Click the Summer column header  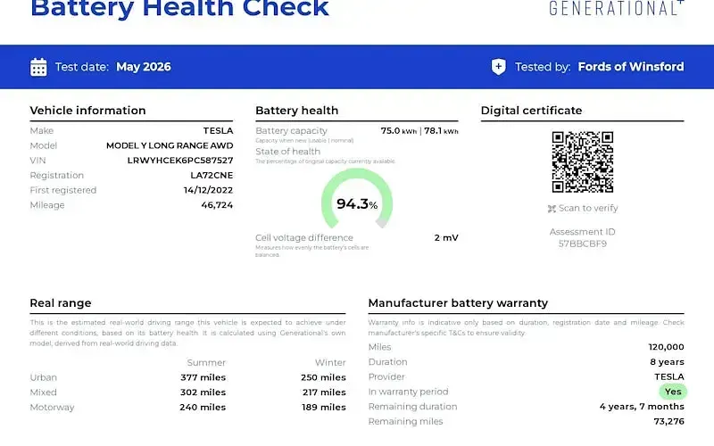click(x=206, y=363)
